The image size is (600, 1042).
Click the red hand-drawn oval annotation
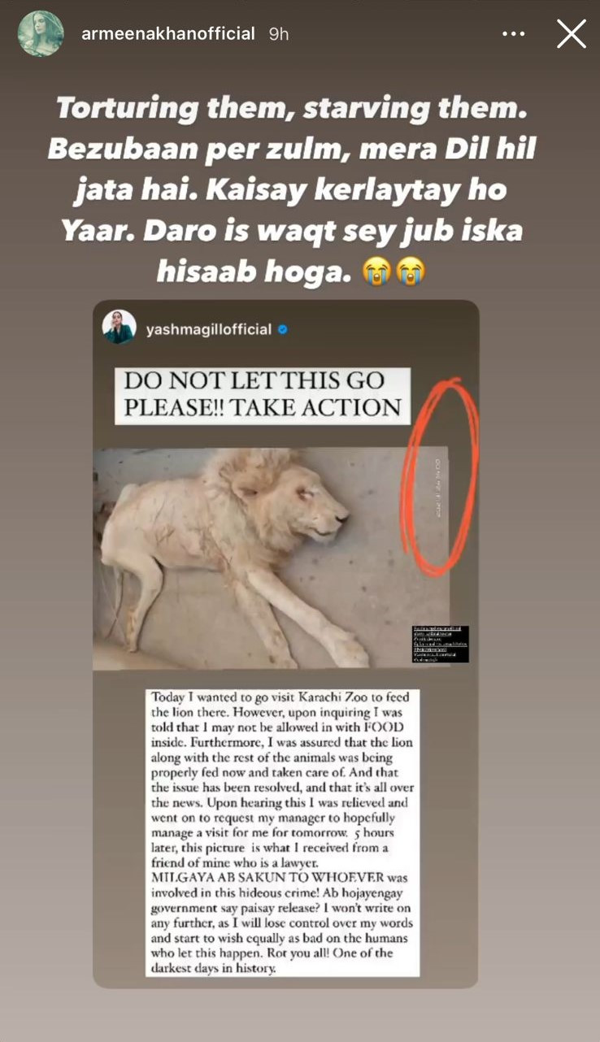point(440,477)
